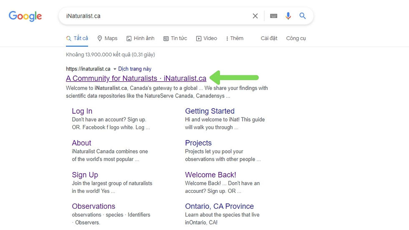Click 'Projects let you pool your' description
Viewport: 409px width, 230px height.
pyautogui.click(x=214, y=151)
